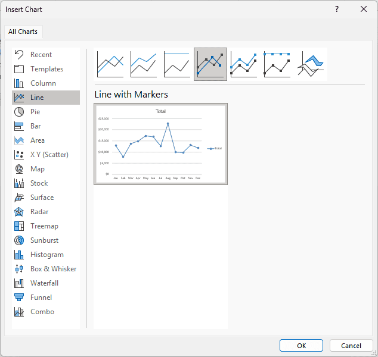Choose the Stacked Line chart subtype
This screenshot has height=357, width=378.
144,64
